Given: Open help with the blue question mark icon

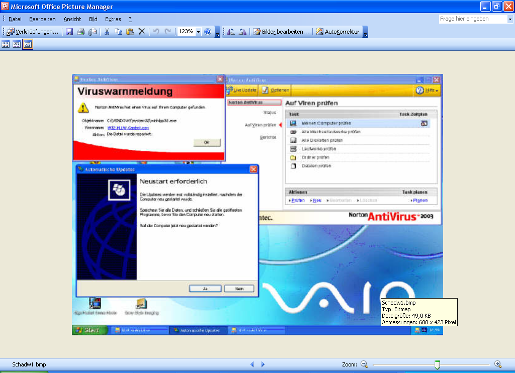Looking at the screenshot, I should [x=208, y=32].
